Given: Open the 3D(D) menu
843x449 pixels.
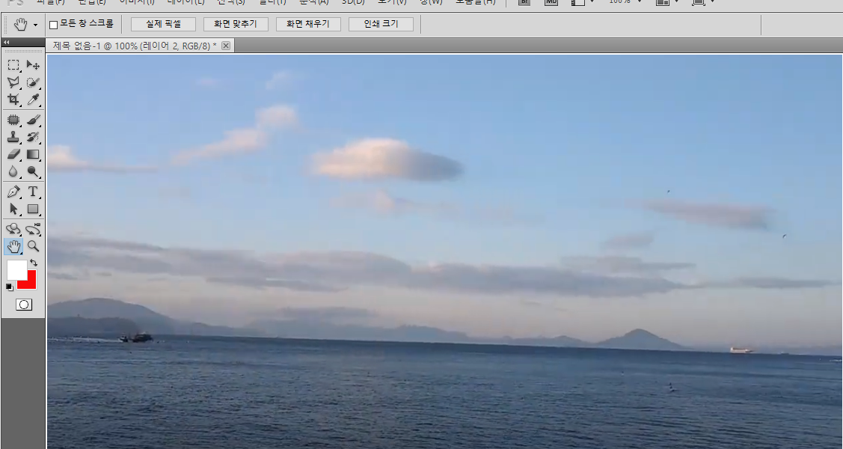Looking at the screenshot, I should coord(353,2).
